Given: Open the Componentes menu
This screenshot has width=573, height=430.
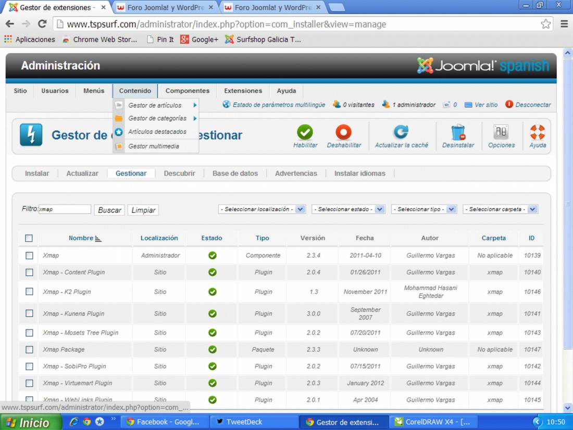Looking at the screenshot, I should point(188,91).
